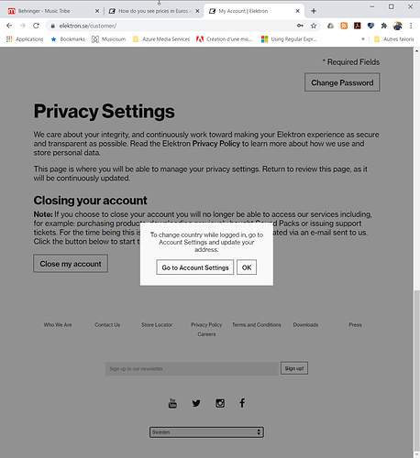Click the newsletter sign-up email field
The image size is (420, 458).
pyautogui.click(x=193, y=368)
